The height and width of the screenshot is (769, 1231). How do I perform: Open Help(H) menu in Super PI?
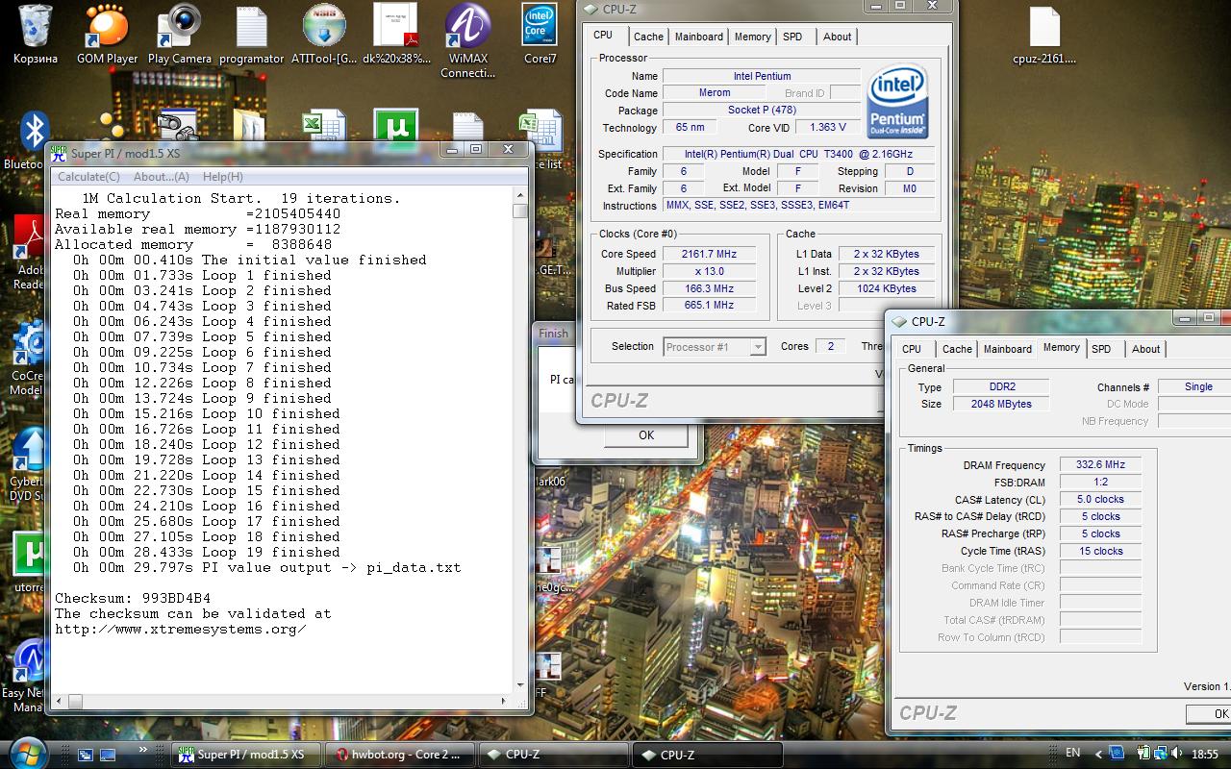(x=222, y=177)
